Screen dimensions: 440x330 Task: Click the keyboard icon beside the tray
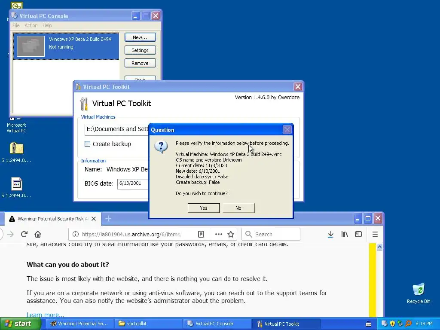[369, 324]
